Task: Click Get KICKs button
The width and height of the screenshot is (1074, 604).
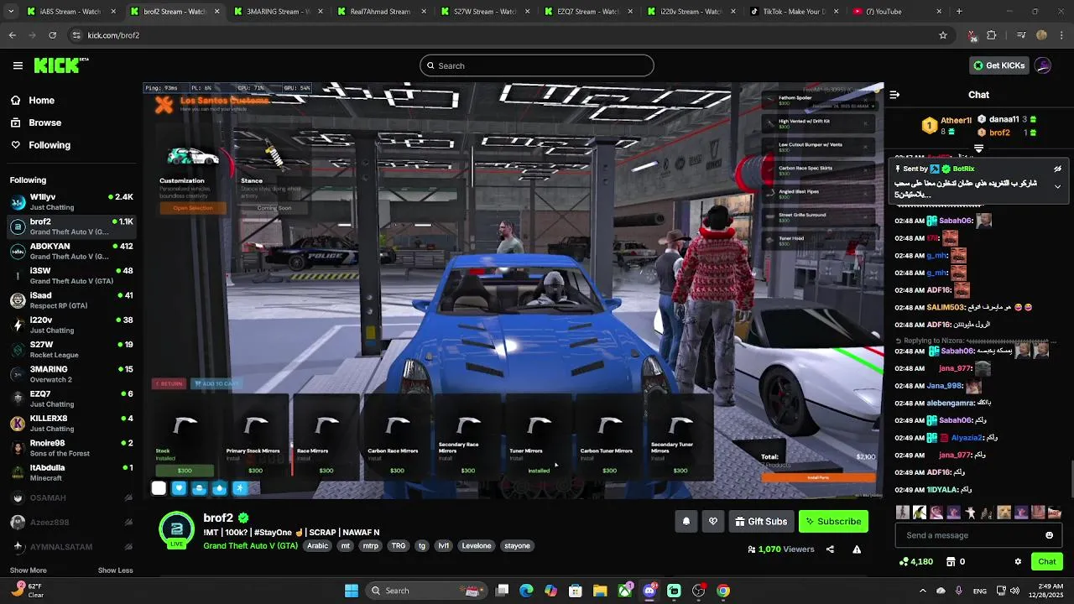Action: pyautogui.click(x=998, y=65)
